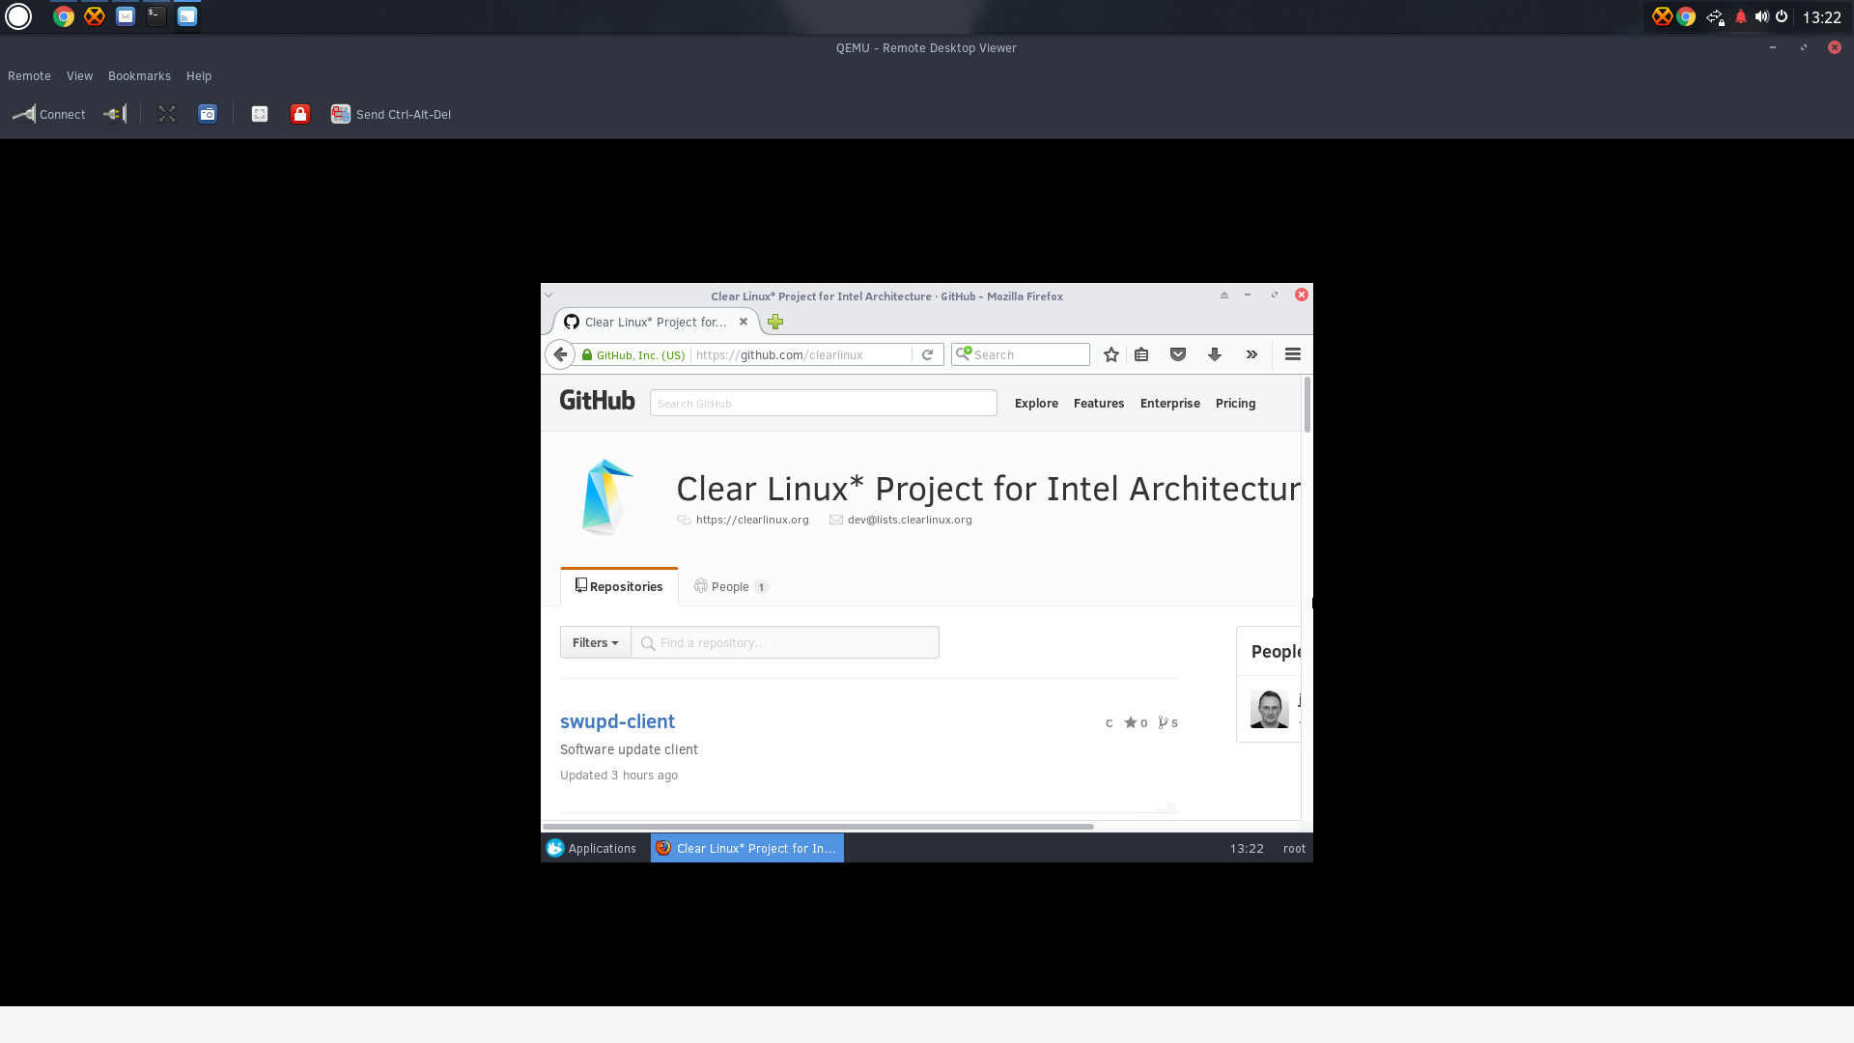Open the Features link
This screenshot has width=1854, height=1043.
(x=1099, y=404)
